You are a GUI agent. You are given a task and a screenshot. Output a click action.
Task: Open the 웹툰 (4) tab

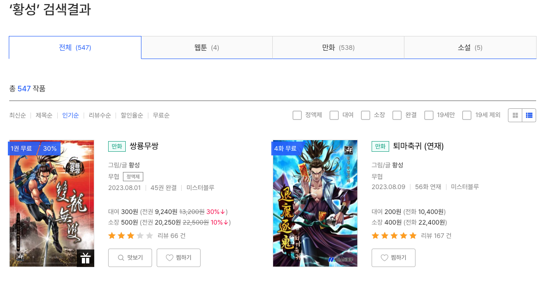point(207,47)
